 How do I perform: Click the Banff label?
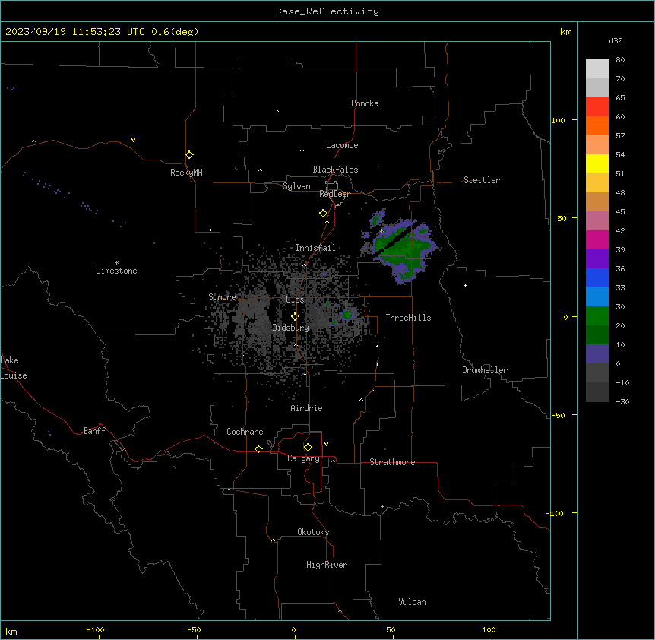point(94,431)
